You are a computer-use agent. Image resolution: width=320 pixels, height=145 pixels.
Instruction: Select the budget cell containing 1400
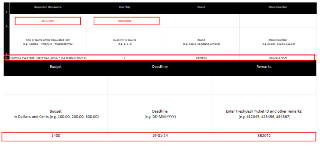tap(56, 136)
